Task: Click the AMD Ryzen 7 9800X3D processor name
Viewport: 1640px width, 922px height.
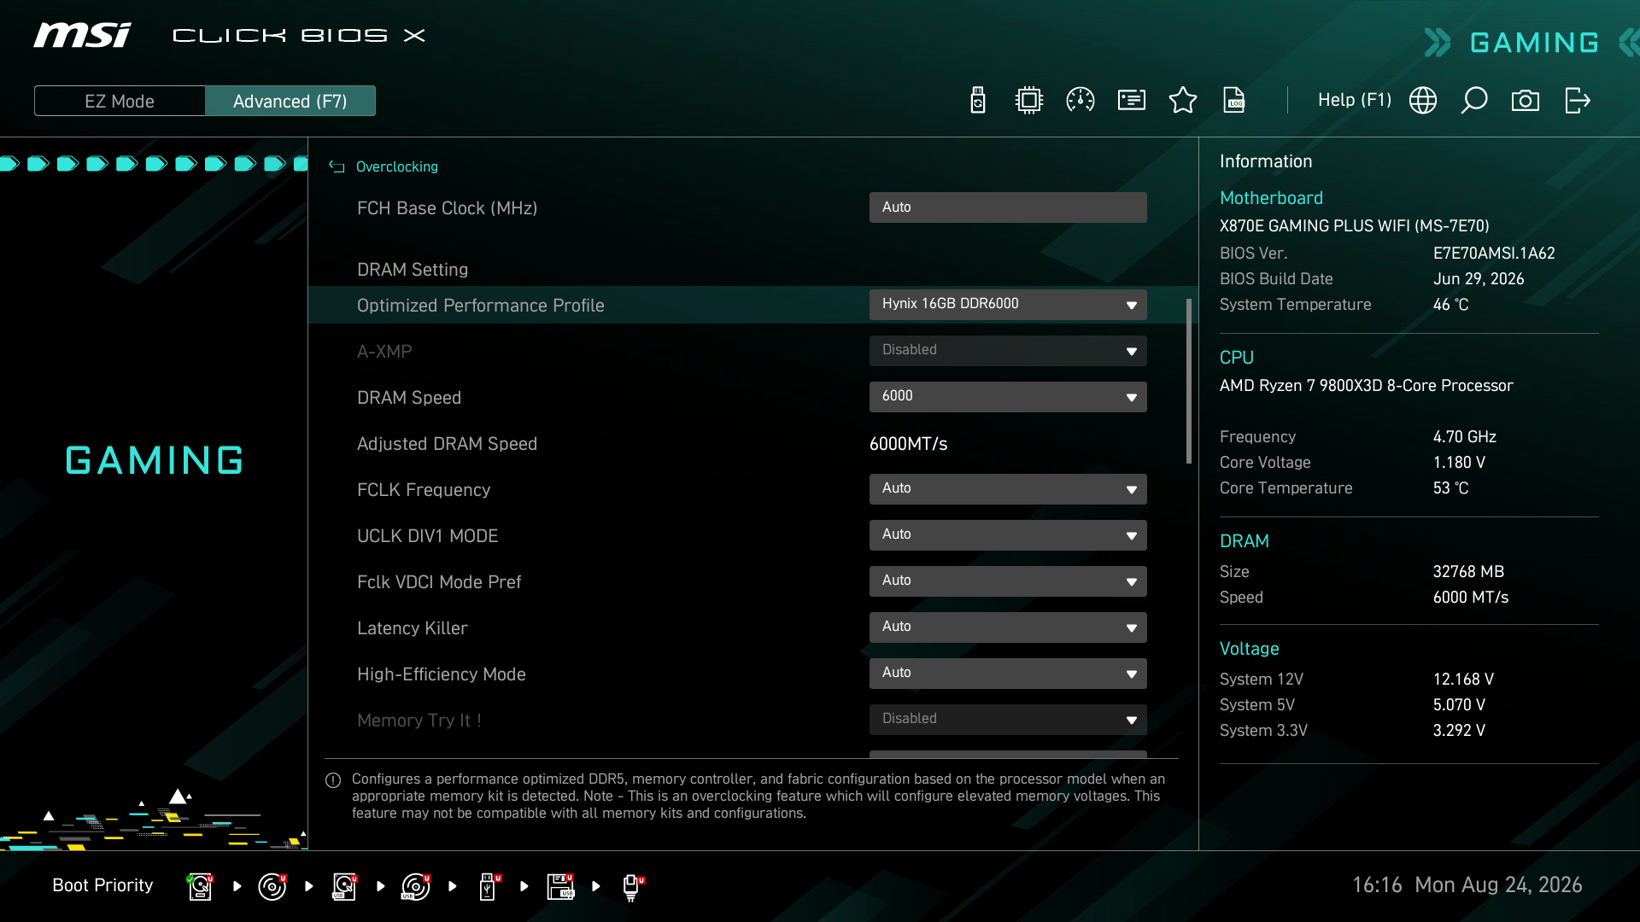Action: [x=1366, y=386]
